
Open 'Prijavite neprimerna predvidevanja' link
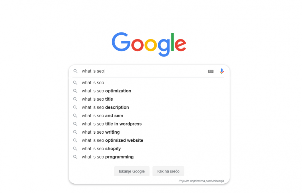(201, 181)
